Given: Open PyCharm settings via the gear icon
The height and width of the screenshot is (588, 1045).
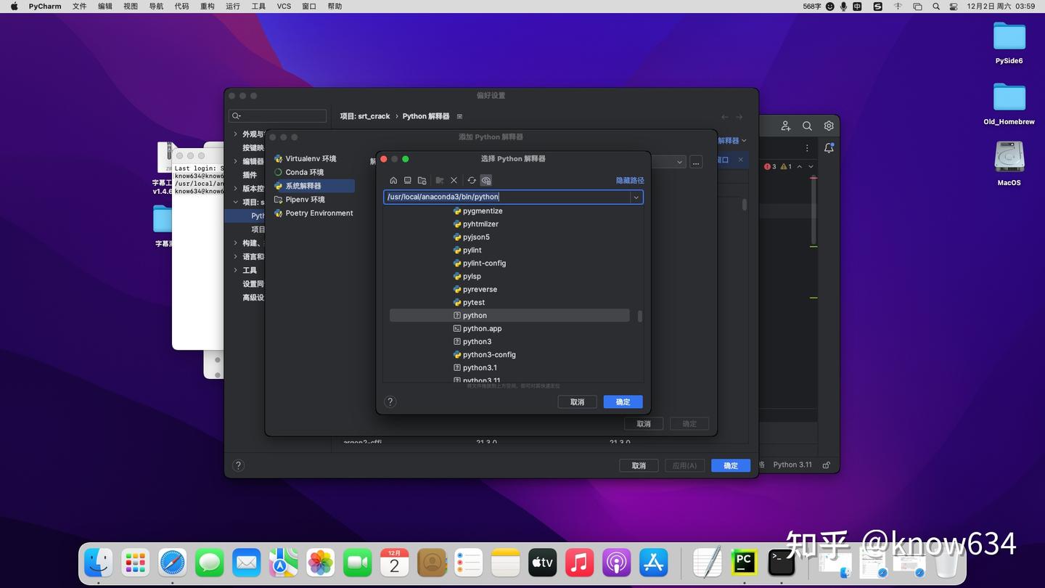Looking at the screenshot, I should click(x=829, y=126).
